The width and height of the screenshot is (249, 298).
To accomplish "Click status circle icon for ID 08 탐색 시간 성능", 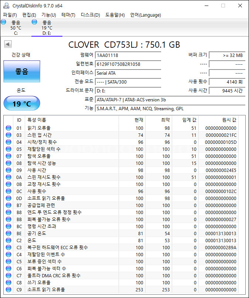I will 8,163.
